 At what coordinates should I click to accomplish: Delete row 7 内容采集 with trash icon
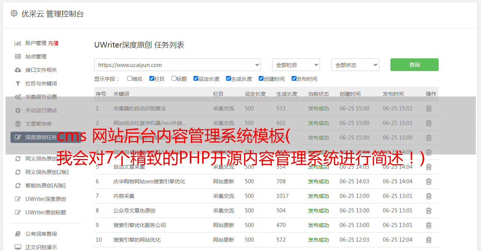[429, 196]
